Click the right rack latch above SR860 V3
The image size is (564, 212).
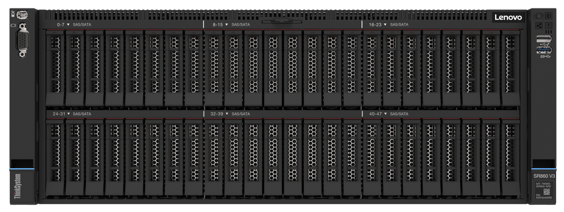point(544,165)
